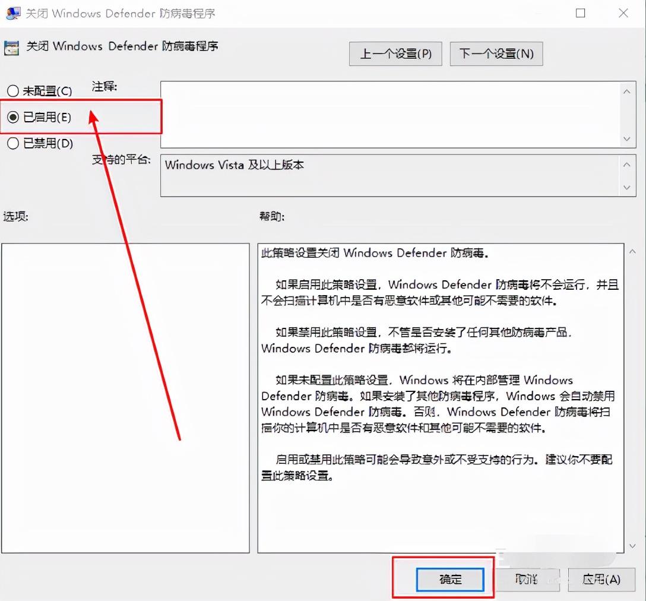Screen dimensions: 646x601
Task: Select the 已启用(E) radio button
Action: click(12, 116)
